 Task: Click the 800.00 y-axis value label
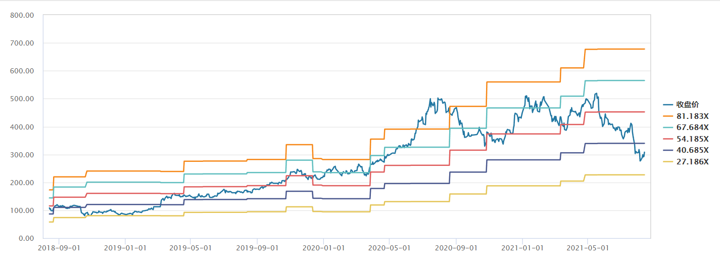click(22, 15)
